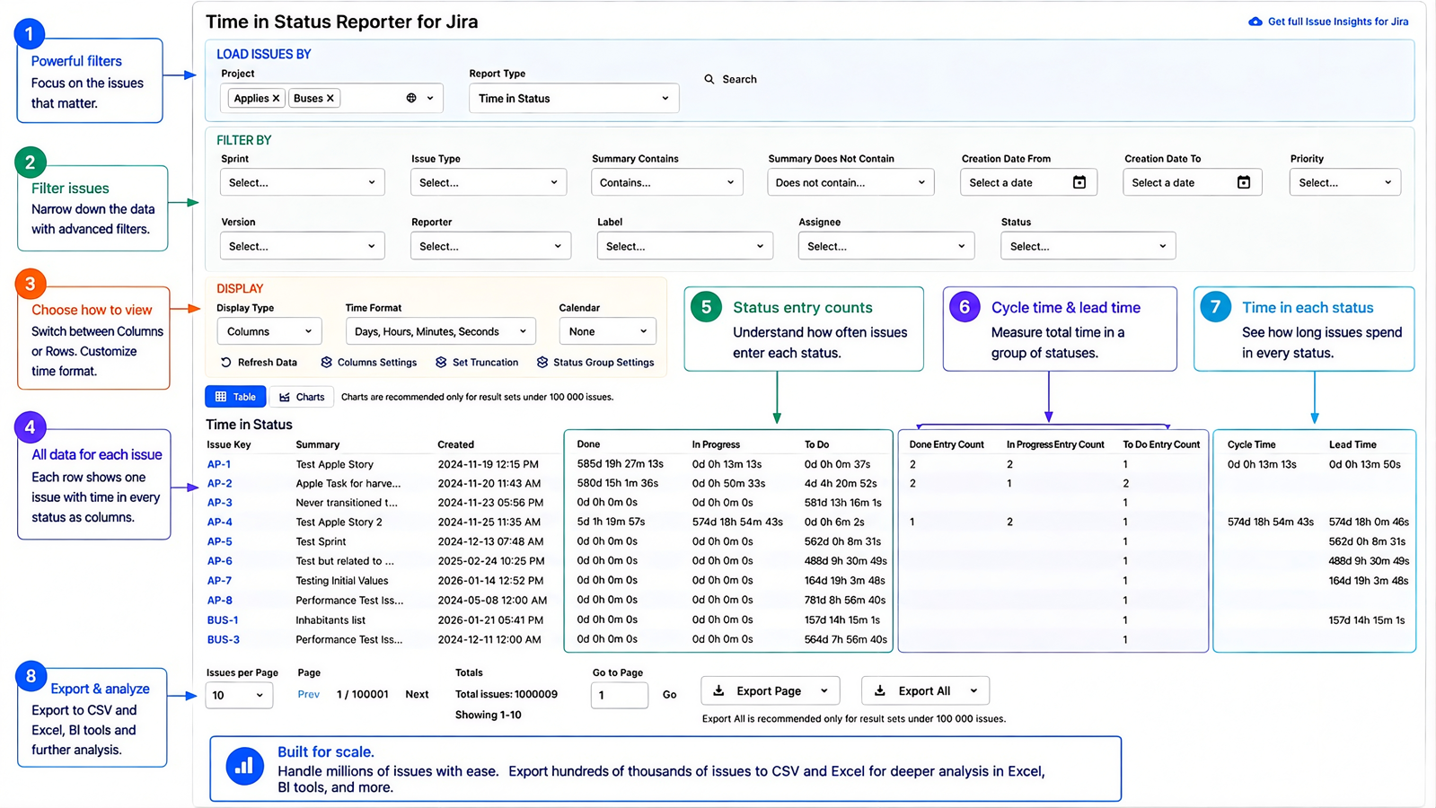Click the bar chart icon in Built for scale banner
The height and width of the screenshot is (808, 1436).
click(244, 766)
